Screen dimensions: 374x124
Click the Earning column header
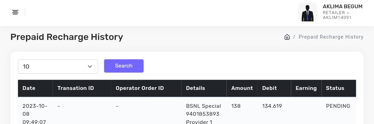pos(306,88)
